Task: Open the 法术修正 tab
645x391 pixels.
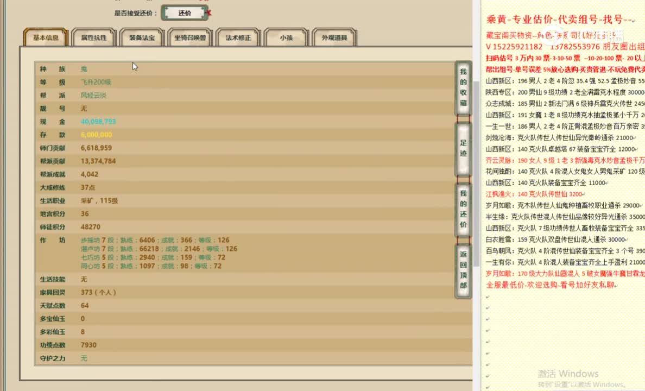Action: point(238,37)
